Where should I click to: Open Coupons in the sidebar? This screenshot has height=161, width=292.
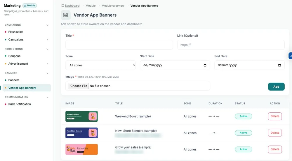click(x=14, y=56)
